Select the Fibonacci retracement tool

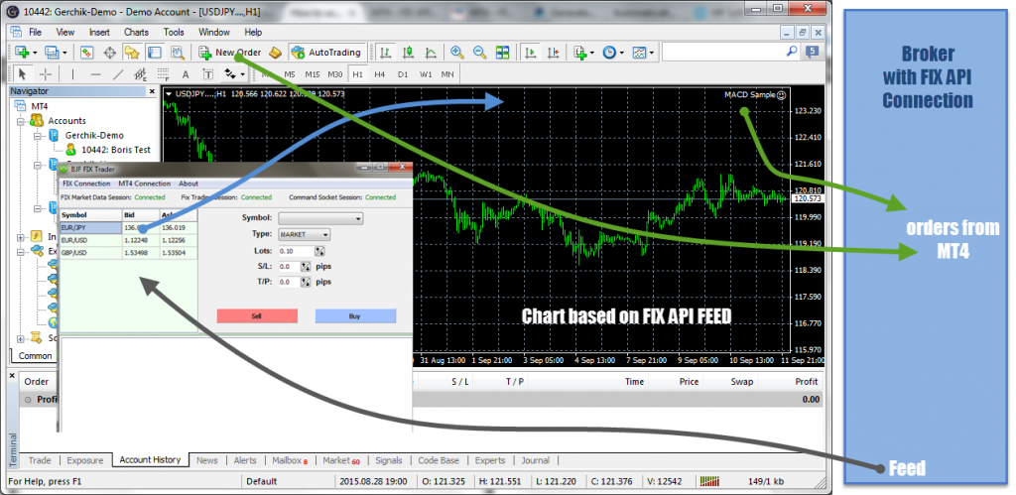(163, 74)
